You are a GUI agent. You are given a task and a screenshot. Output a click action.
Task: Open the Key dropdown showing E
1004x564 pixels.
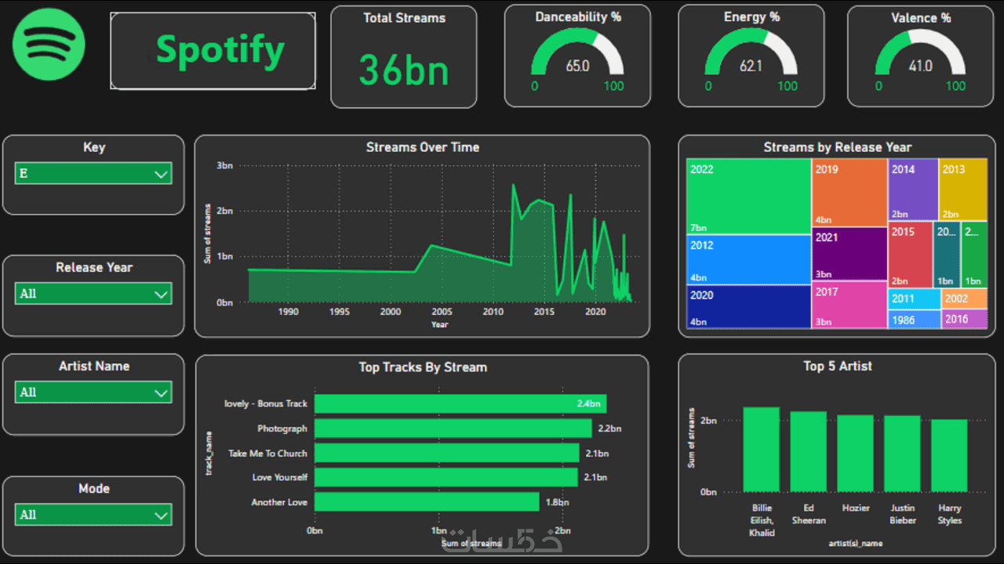93,173
